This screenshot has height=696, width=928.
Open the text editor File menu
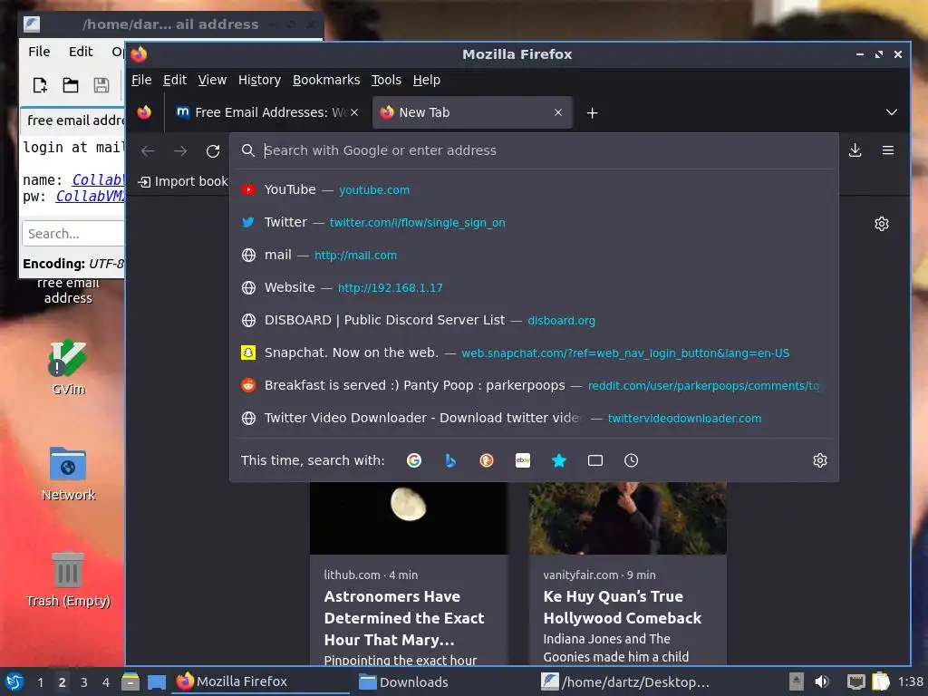(39, 52)
